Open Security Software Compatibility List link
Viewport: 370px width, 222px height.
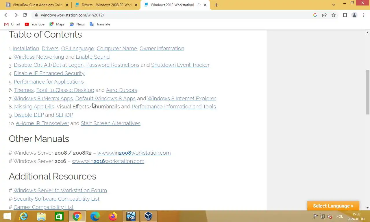56,199
